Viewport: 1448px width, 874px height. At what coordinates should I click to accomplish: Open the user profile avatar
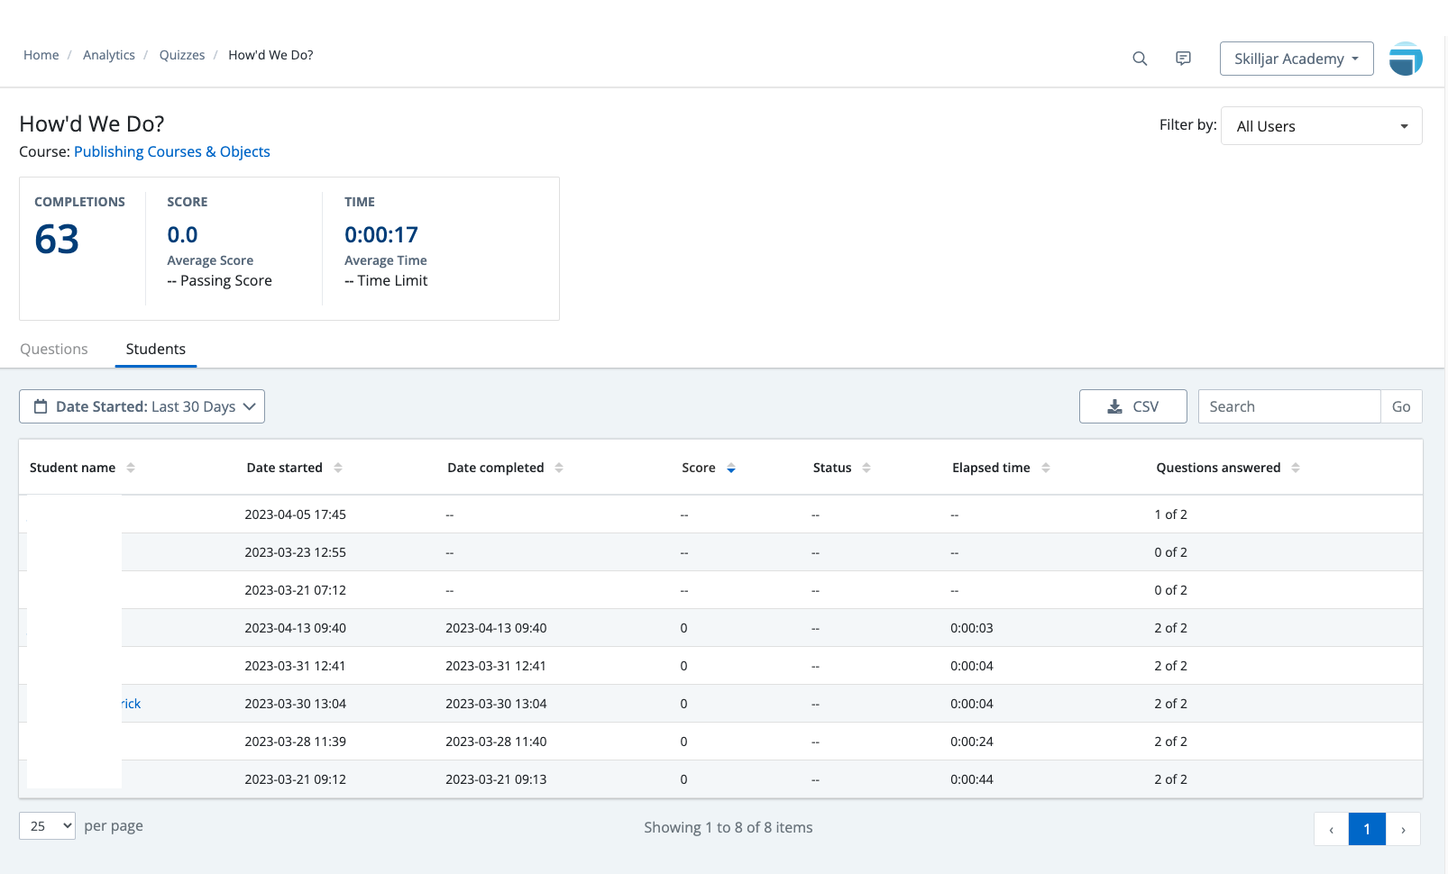tap(1406, 59)
